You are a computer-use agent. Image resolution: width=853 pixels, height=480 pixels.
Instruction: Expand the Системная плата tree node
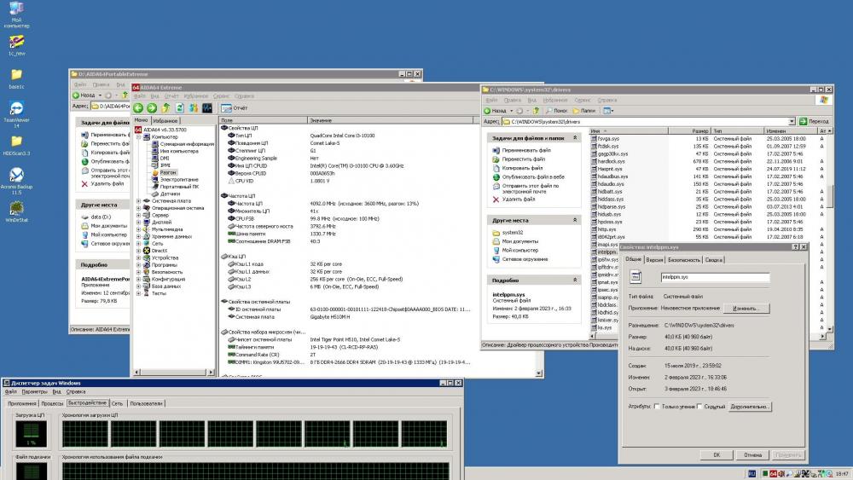click(139, 201)
